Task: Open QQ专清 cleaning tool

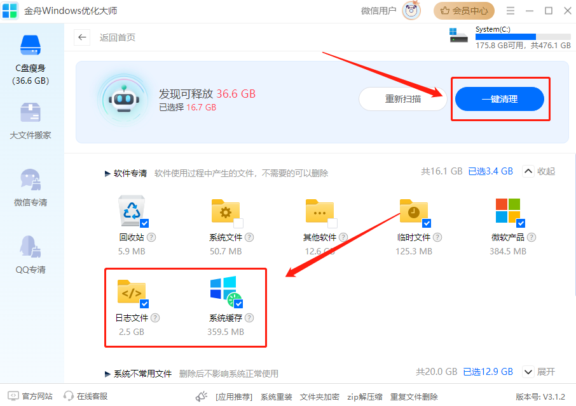Action: click(x=31, y=256)
